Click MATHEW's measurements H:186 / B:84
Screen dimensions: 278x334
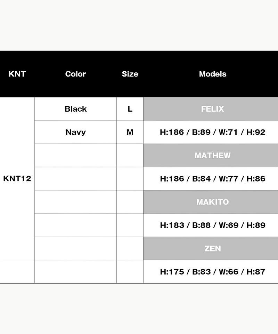coord(212,178)
